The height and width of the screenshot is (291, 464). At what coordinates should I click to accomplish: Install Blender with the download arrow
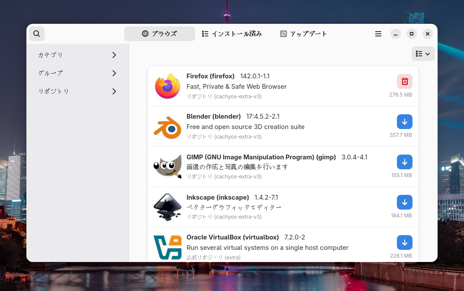click(405, 122)
